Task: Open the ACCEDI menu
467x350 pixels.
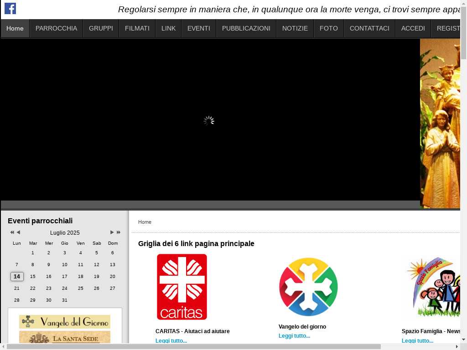Action: click(413, 28)
